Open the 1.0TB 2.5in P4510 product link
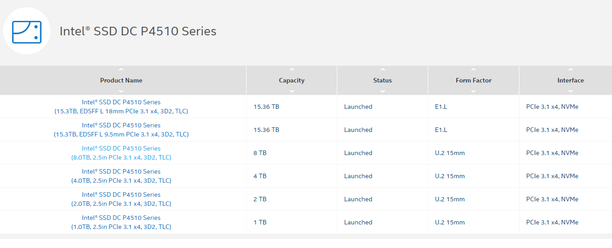 (x=121, y=222)
